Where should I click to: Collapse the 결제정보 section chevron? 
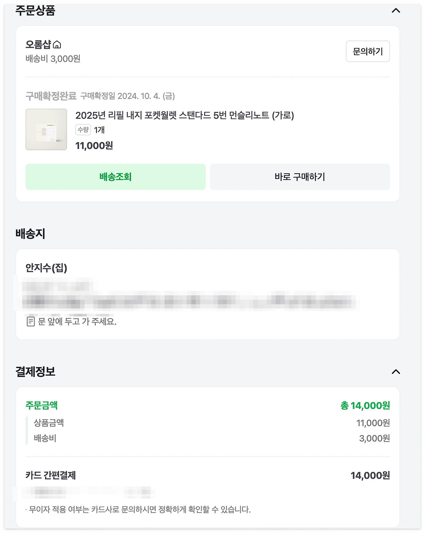(x=396, y=372)
